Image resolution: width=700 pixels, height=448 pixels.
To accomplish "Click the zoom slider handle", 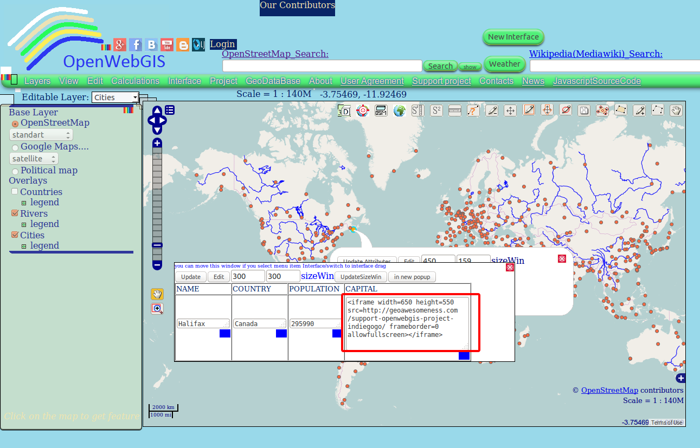I will coord(157,245).
